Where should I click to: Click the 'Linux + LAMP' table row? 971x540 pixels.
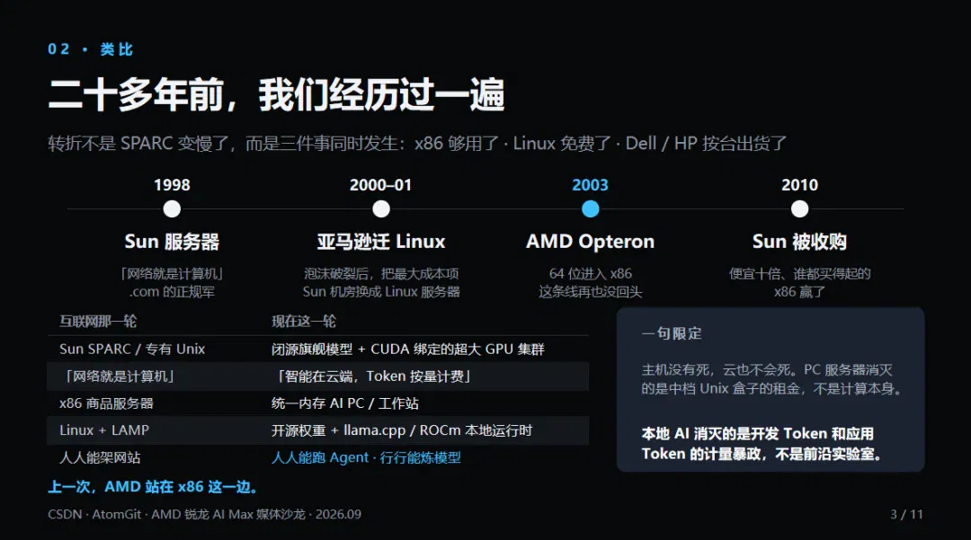click(317, 430)
